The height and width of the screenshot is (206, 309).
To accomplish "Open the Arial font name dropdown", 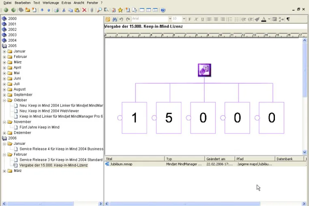I will [170, 19].
